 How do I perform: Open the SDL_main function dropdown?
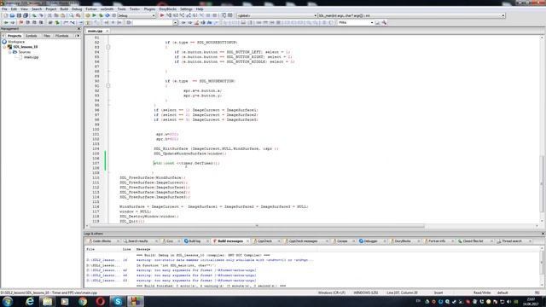tap(411, 15)
